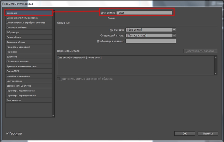Confirm with the OK button
Image resolution: width=224 pixels, height=142 pixels.
[185, 133]
